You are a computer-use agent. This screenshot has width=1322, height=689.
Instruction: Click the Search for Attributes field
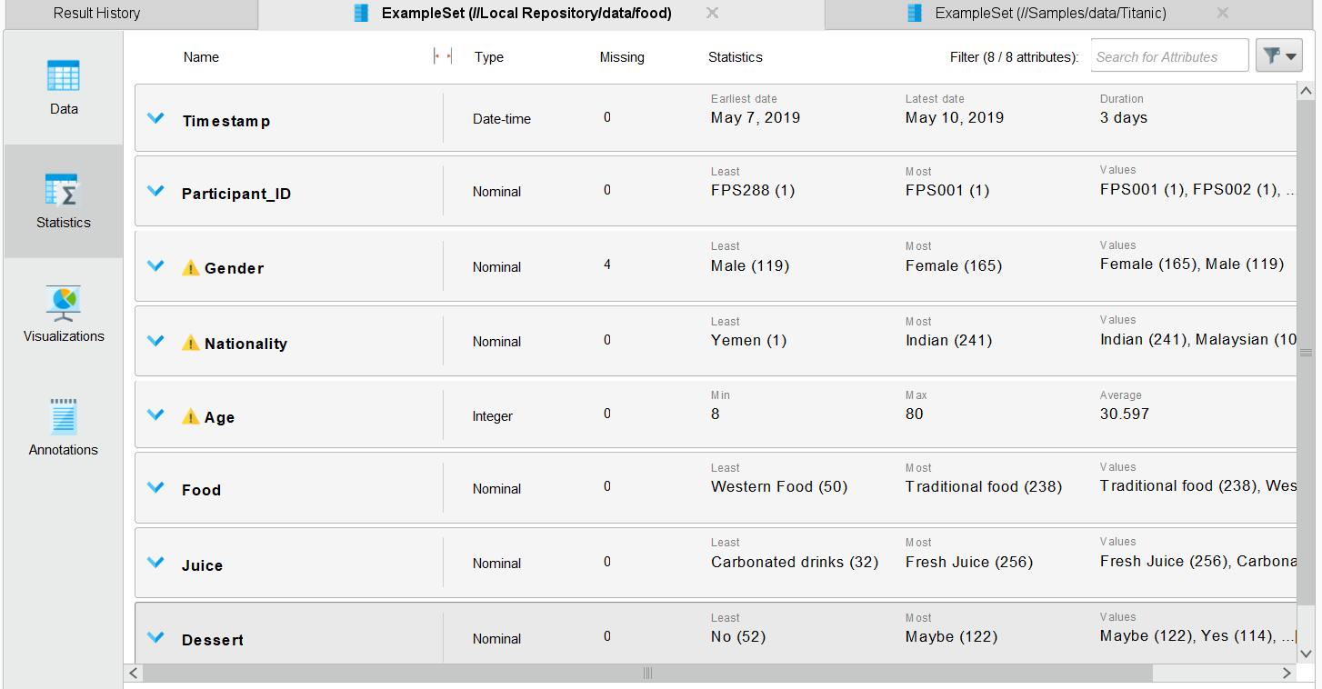1169,56
